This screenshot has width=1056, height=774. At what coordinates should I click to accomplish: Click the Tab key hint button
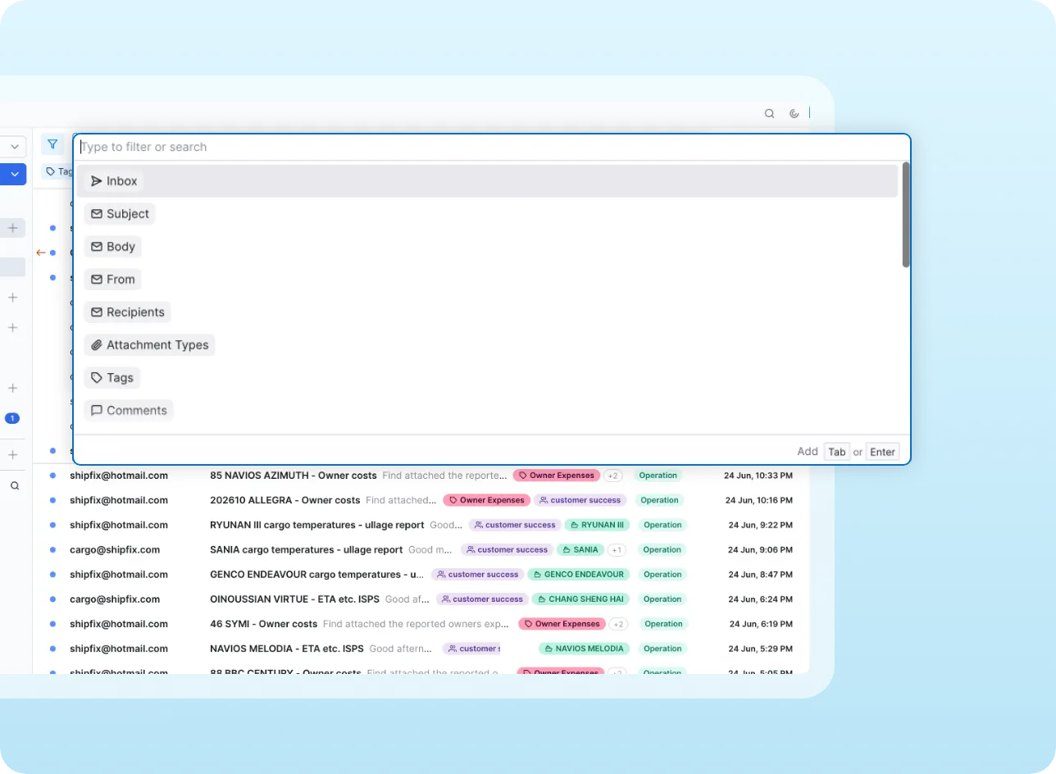pos(836,452)
